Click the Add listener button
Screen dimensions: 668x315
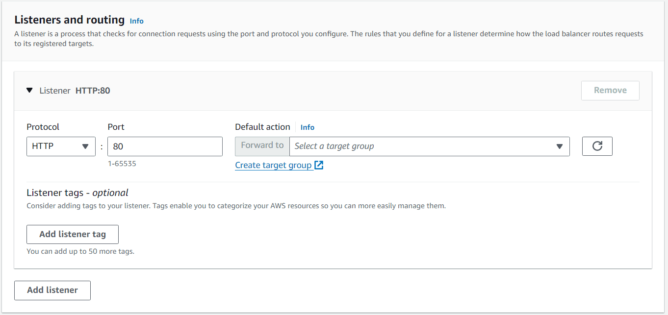[x=52, y=290]
